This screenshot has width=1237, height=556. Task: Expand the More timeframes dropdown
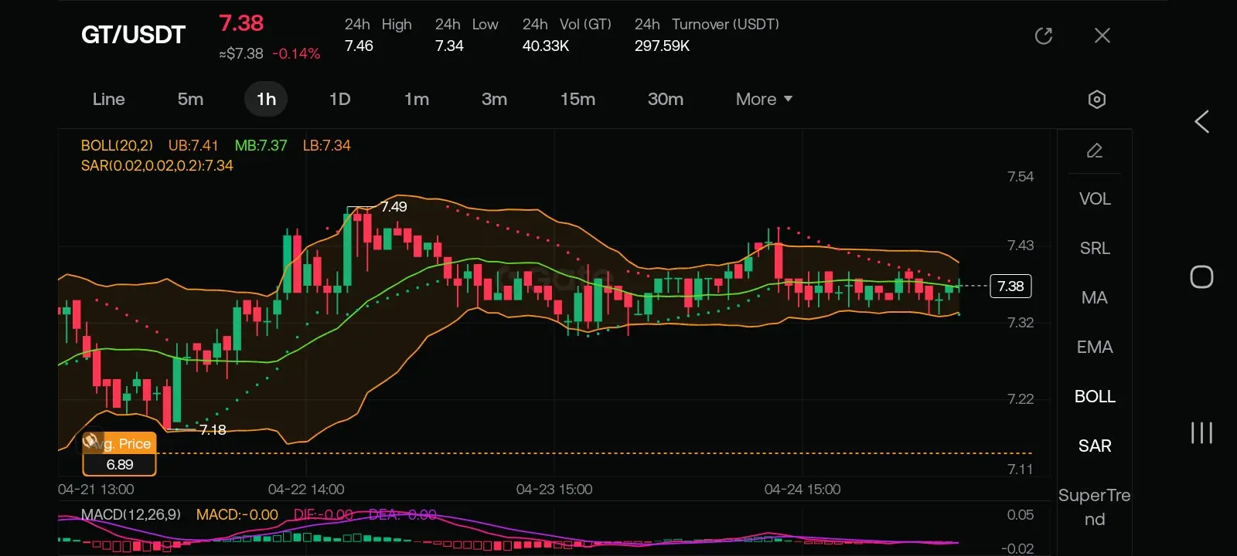tap(764, 99)
